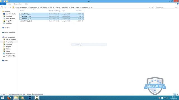Open Vídeos folder in sidebar
The height and width of the screenshot is (100, 179).
coord(8,51)
